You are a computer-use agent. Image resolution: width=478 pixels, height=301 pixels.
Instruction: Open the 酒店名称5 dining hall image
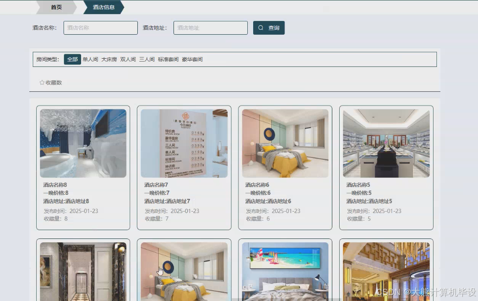point(386,143)
